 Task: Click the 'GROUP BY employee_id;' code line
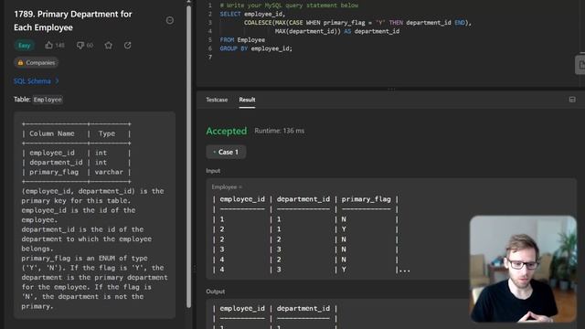point(256,48)
